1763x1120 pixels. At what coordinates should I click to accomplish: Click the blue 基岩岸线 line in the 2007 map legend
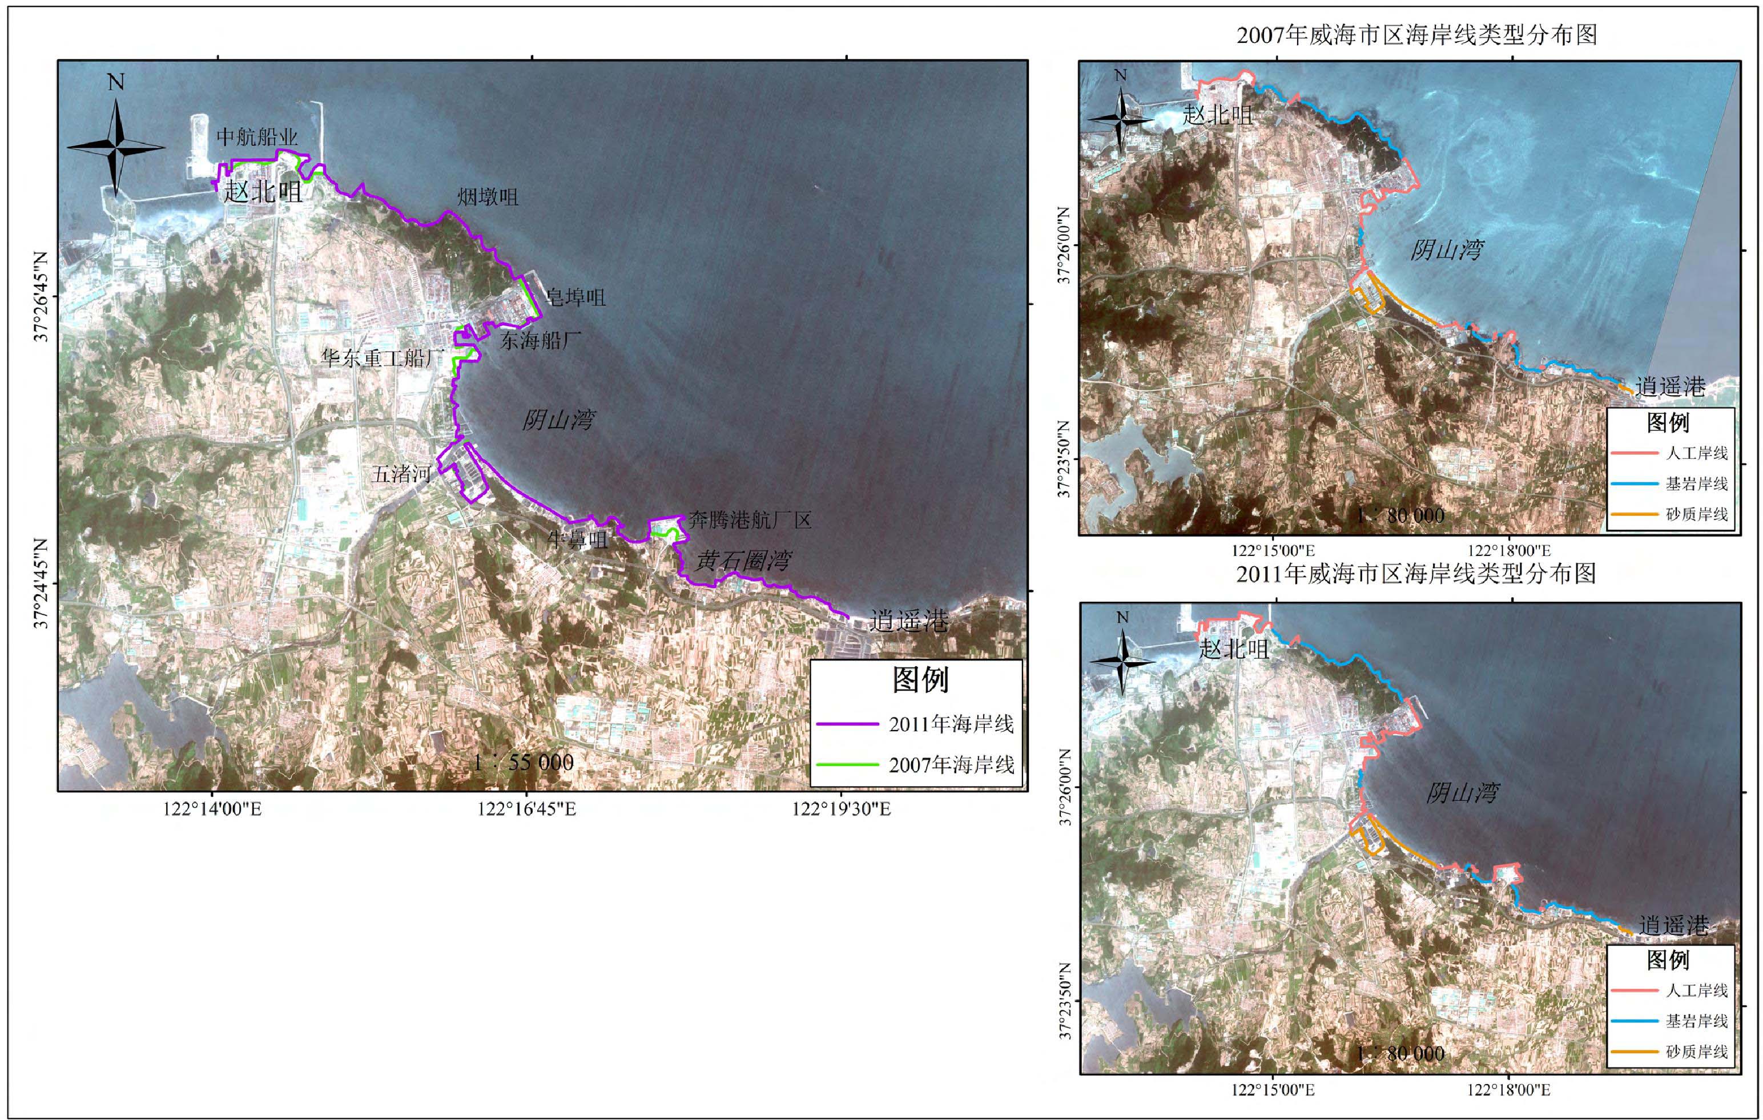pyautogui.click(x=1634, y=484)
